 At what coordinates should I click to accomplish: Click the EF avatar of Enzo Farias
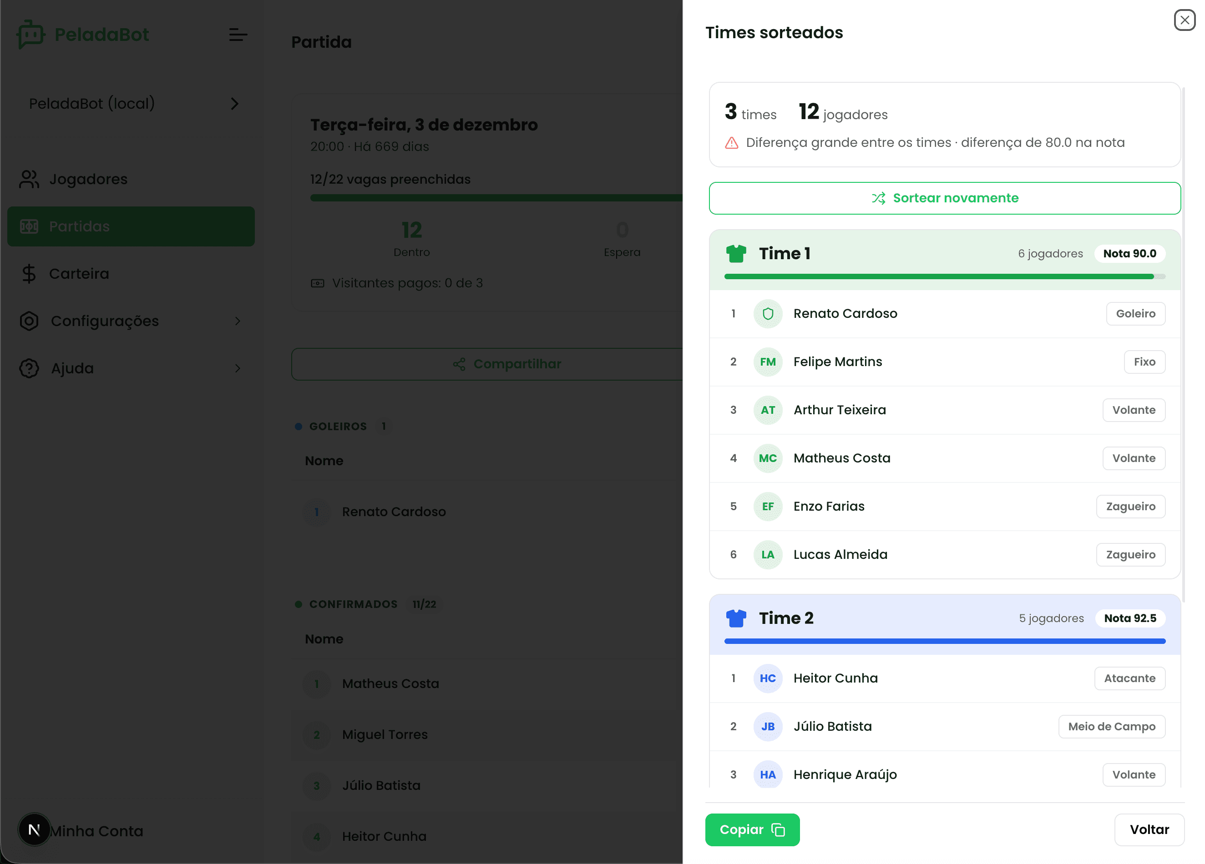click(x=768, y=507)
